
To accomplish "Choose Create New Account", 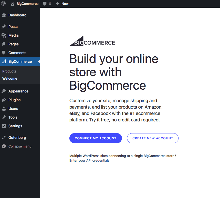I will 153,138.
